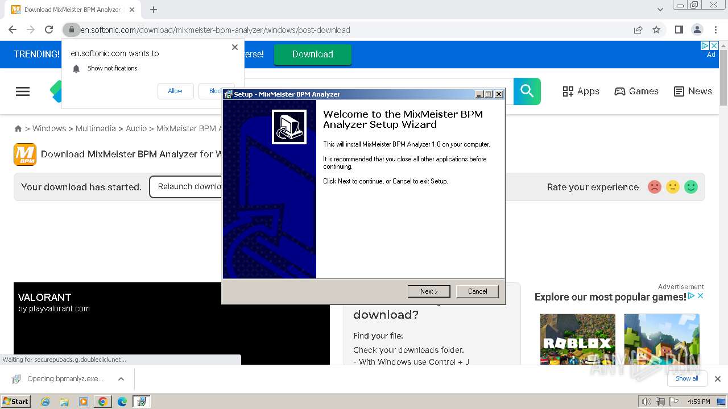Open Windows Media Player from taskbar
Viewport: 728px width, 409px height.
(x=84, y=402)
